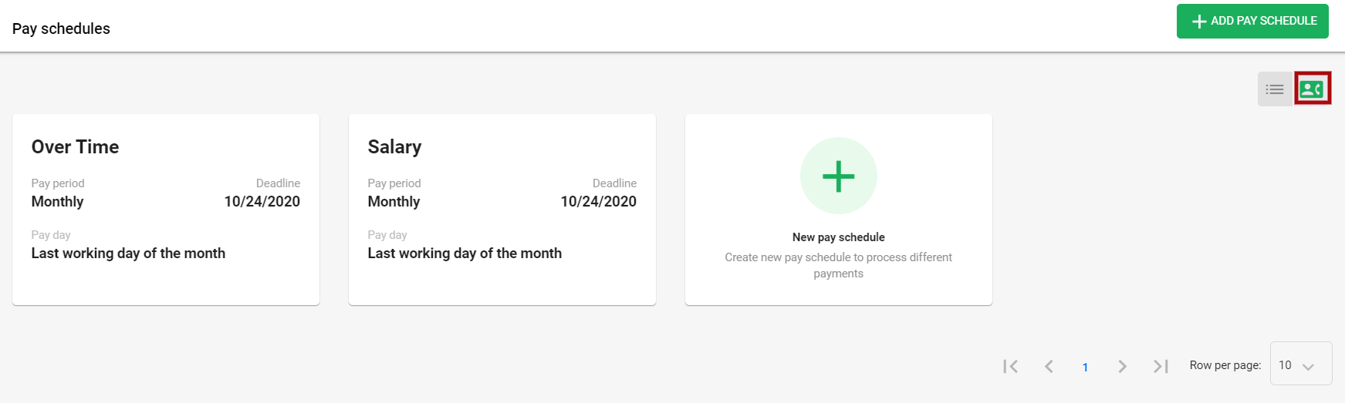Click Over Time Monthly pay period
The height and width of the screenshot is (403, 1345).
pos(57,201)
